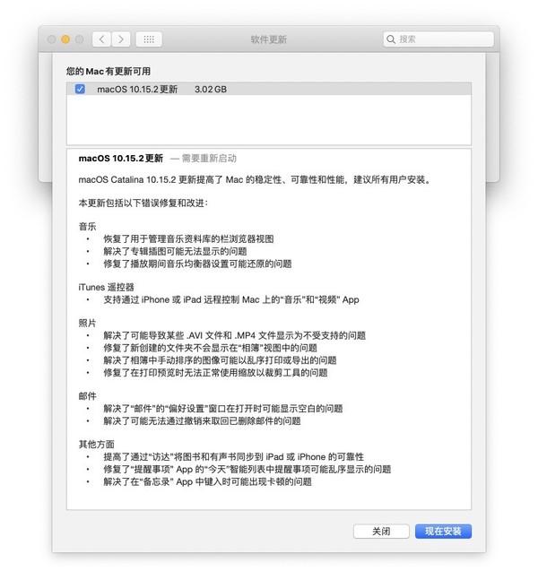Click the 3.02 GB size label
The image size is (538, 571).
click(211, 89)
